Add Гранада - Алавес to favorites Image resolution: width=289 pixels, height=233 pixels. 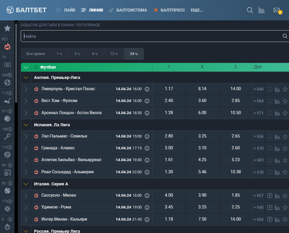click(x=285, y=148)
